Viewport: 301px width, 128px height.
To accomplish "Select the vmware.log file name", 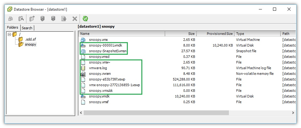I will click(98, 68).
